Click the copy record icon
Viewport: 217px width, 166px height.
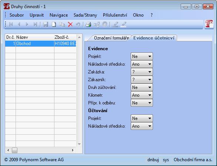pos(62,25)
